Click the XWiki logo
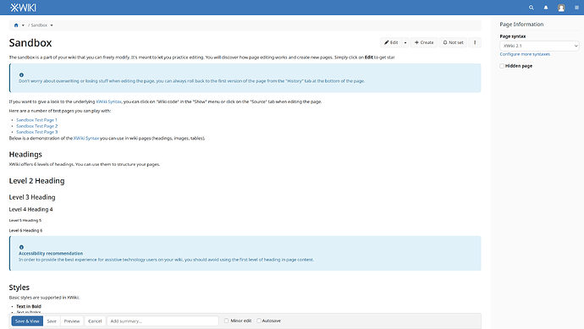The height and width of the screenshot is (329, 584). pos(23,8)
